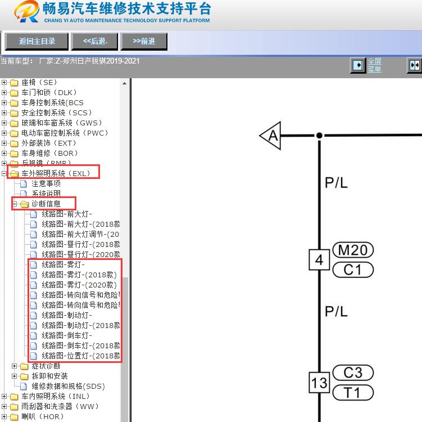Viewport: 422px width, 422px height.
Task: Expand the 安全控制系统（SCS）folder
Action: tap(4, 113)
